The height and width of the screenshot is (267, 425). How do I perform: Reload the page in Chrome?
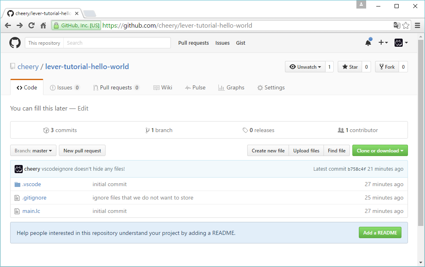pyautogui.click(x=31, y=26)
